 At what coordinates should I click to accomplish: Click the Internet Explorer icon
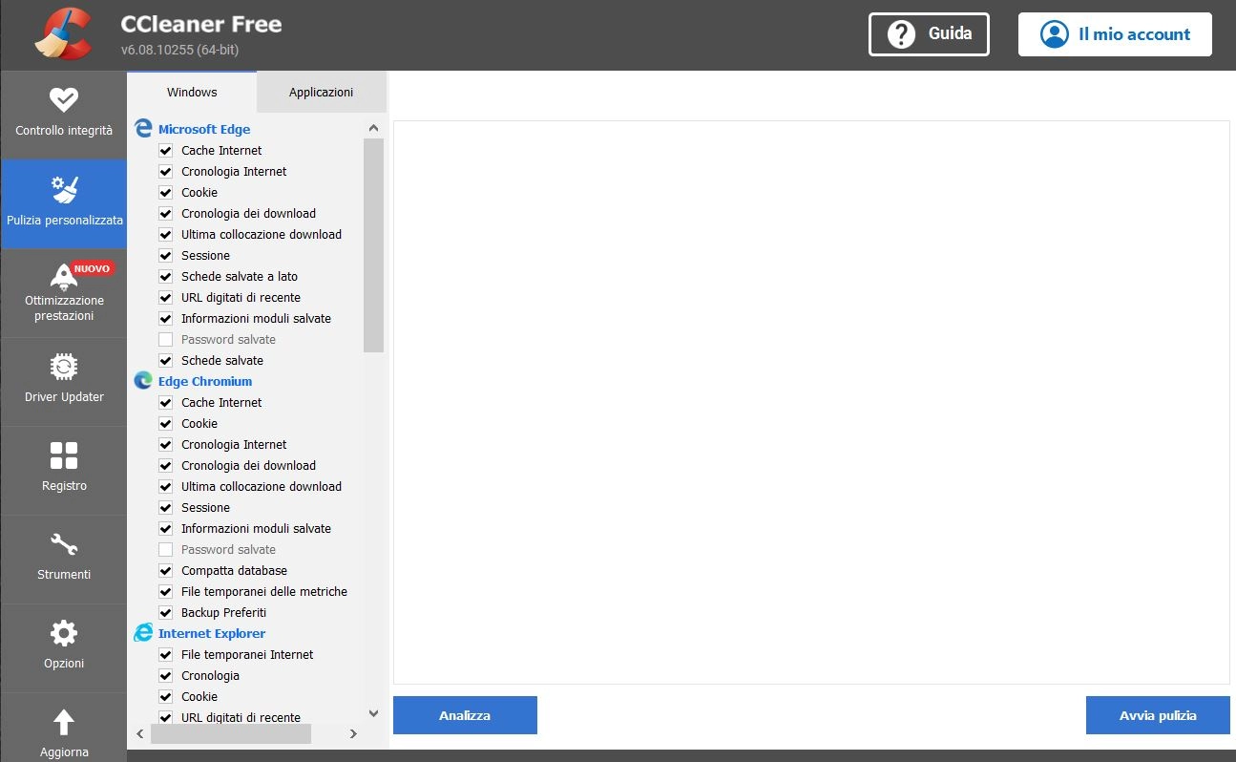pos(143,633)
